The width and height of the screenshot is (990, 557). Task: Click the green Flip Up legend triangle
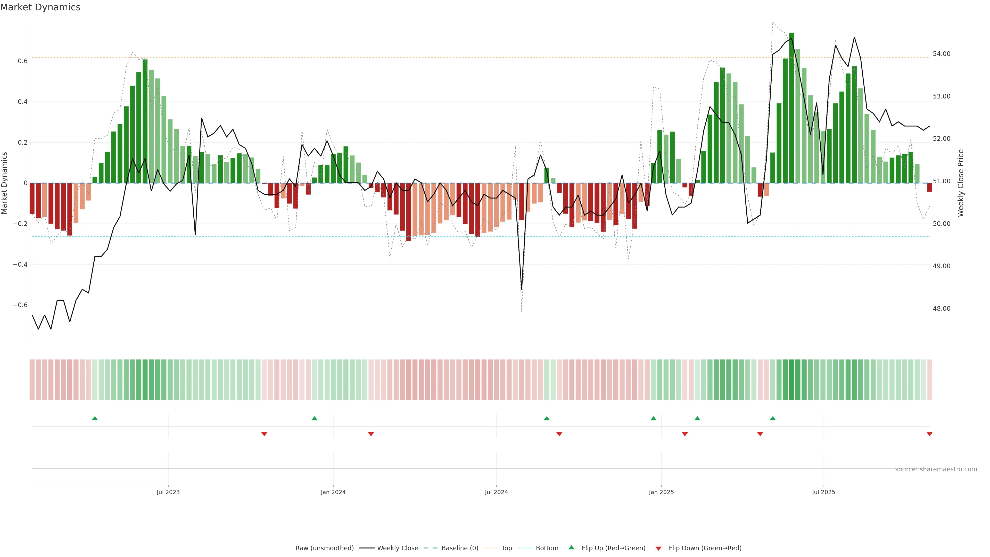coord(572,547)
